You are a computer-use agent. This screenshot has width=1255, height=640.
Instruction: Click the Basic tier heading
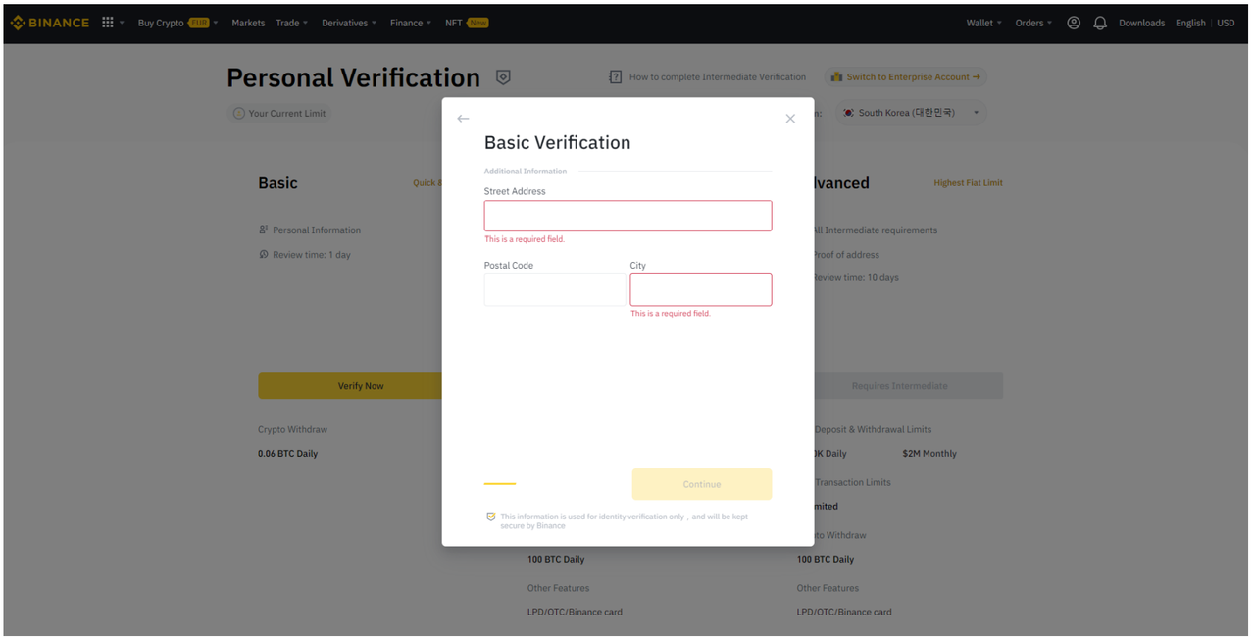tap(277, 183)
